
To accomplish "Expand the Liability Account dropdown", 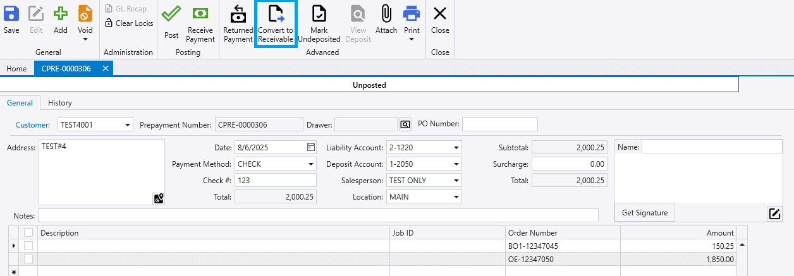I will [456, 148].
